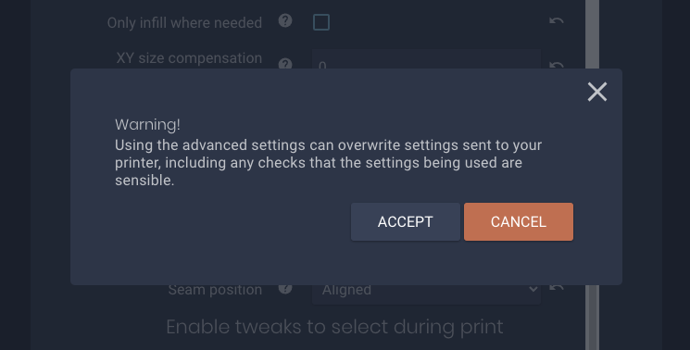Reset the XY size compensation value
Screen dimensions: 690x350
point(557,65)
